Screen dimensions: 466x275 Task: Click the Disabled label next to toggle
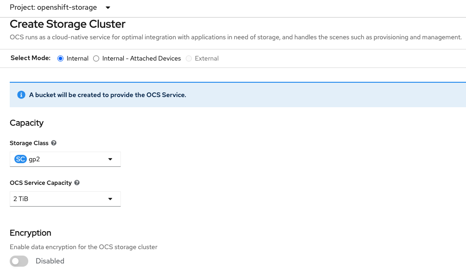pos(50,261)
